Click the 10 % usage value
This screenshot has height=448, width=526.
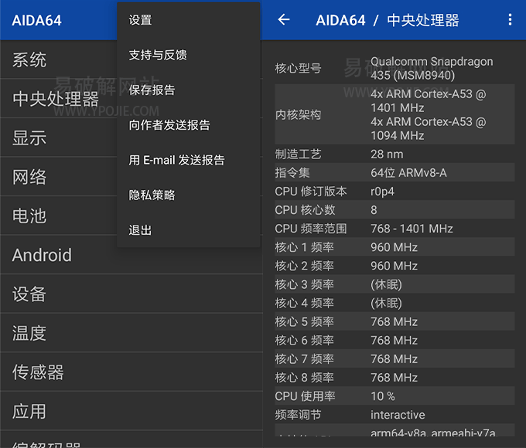pos(383,396)
